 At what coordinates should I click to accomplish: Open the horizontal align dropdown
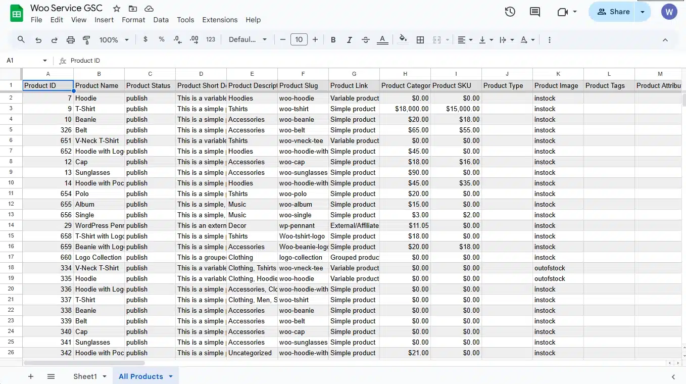point(465,40)
